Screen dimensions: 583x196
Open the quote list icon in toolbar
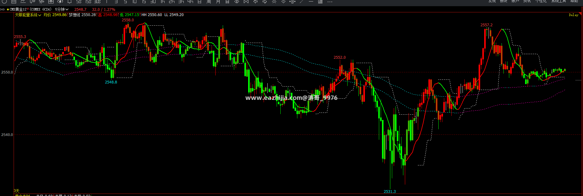(x=14, y=2)
